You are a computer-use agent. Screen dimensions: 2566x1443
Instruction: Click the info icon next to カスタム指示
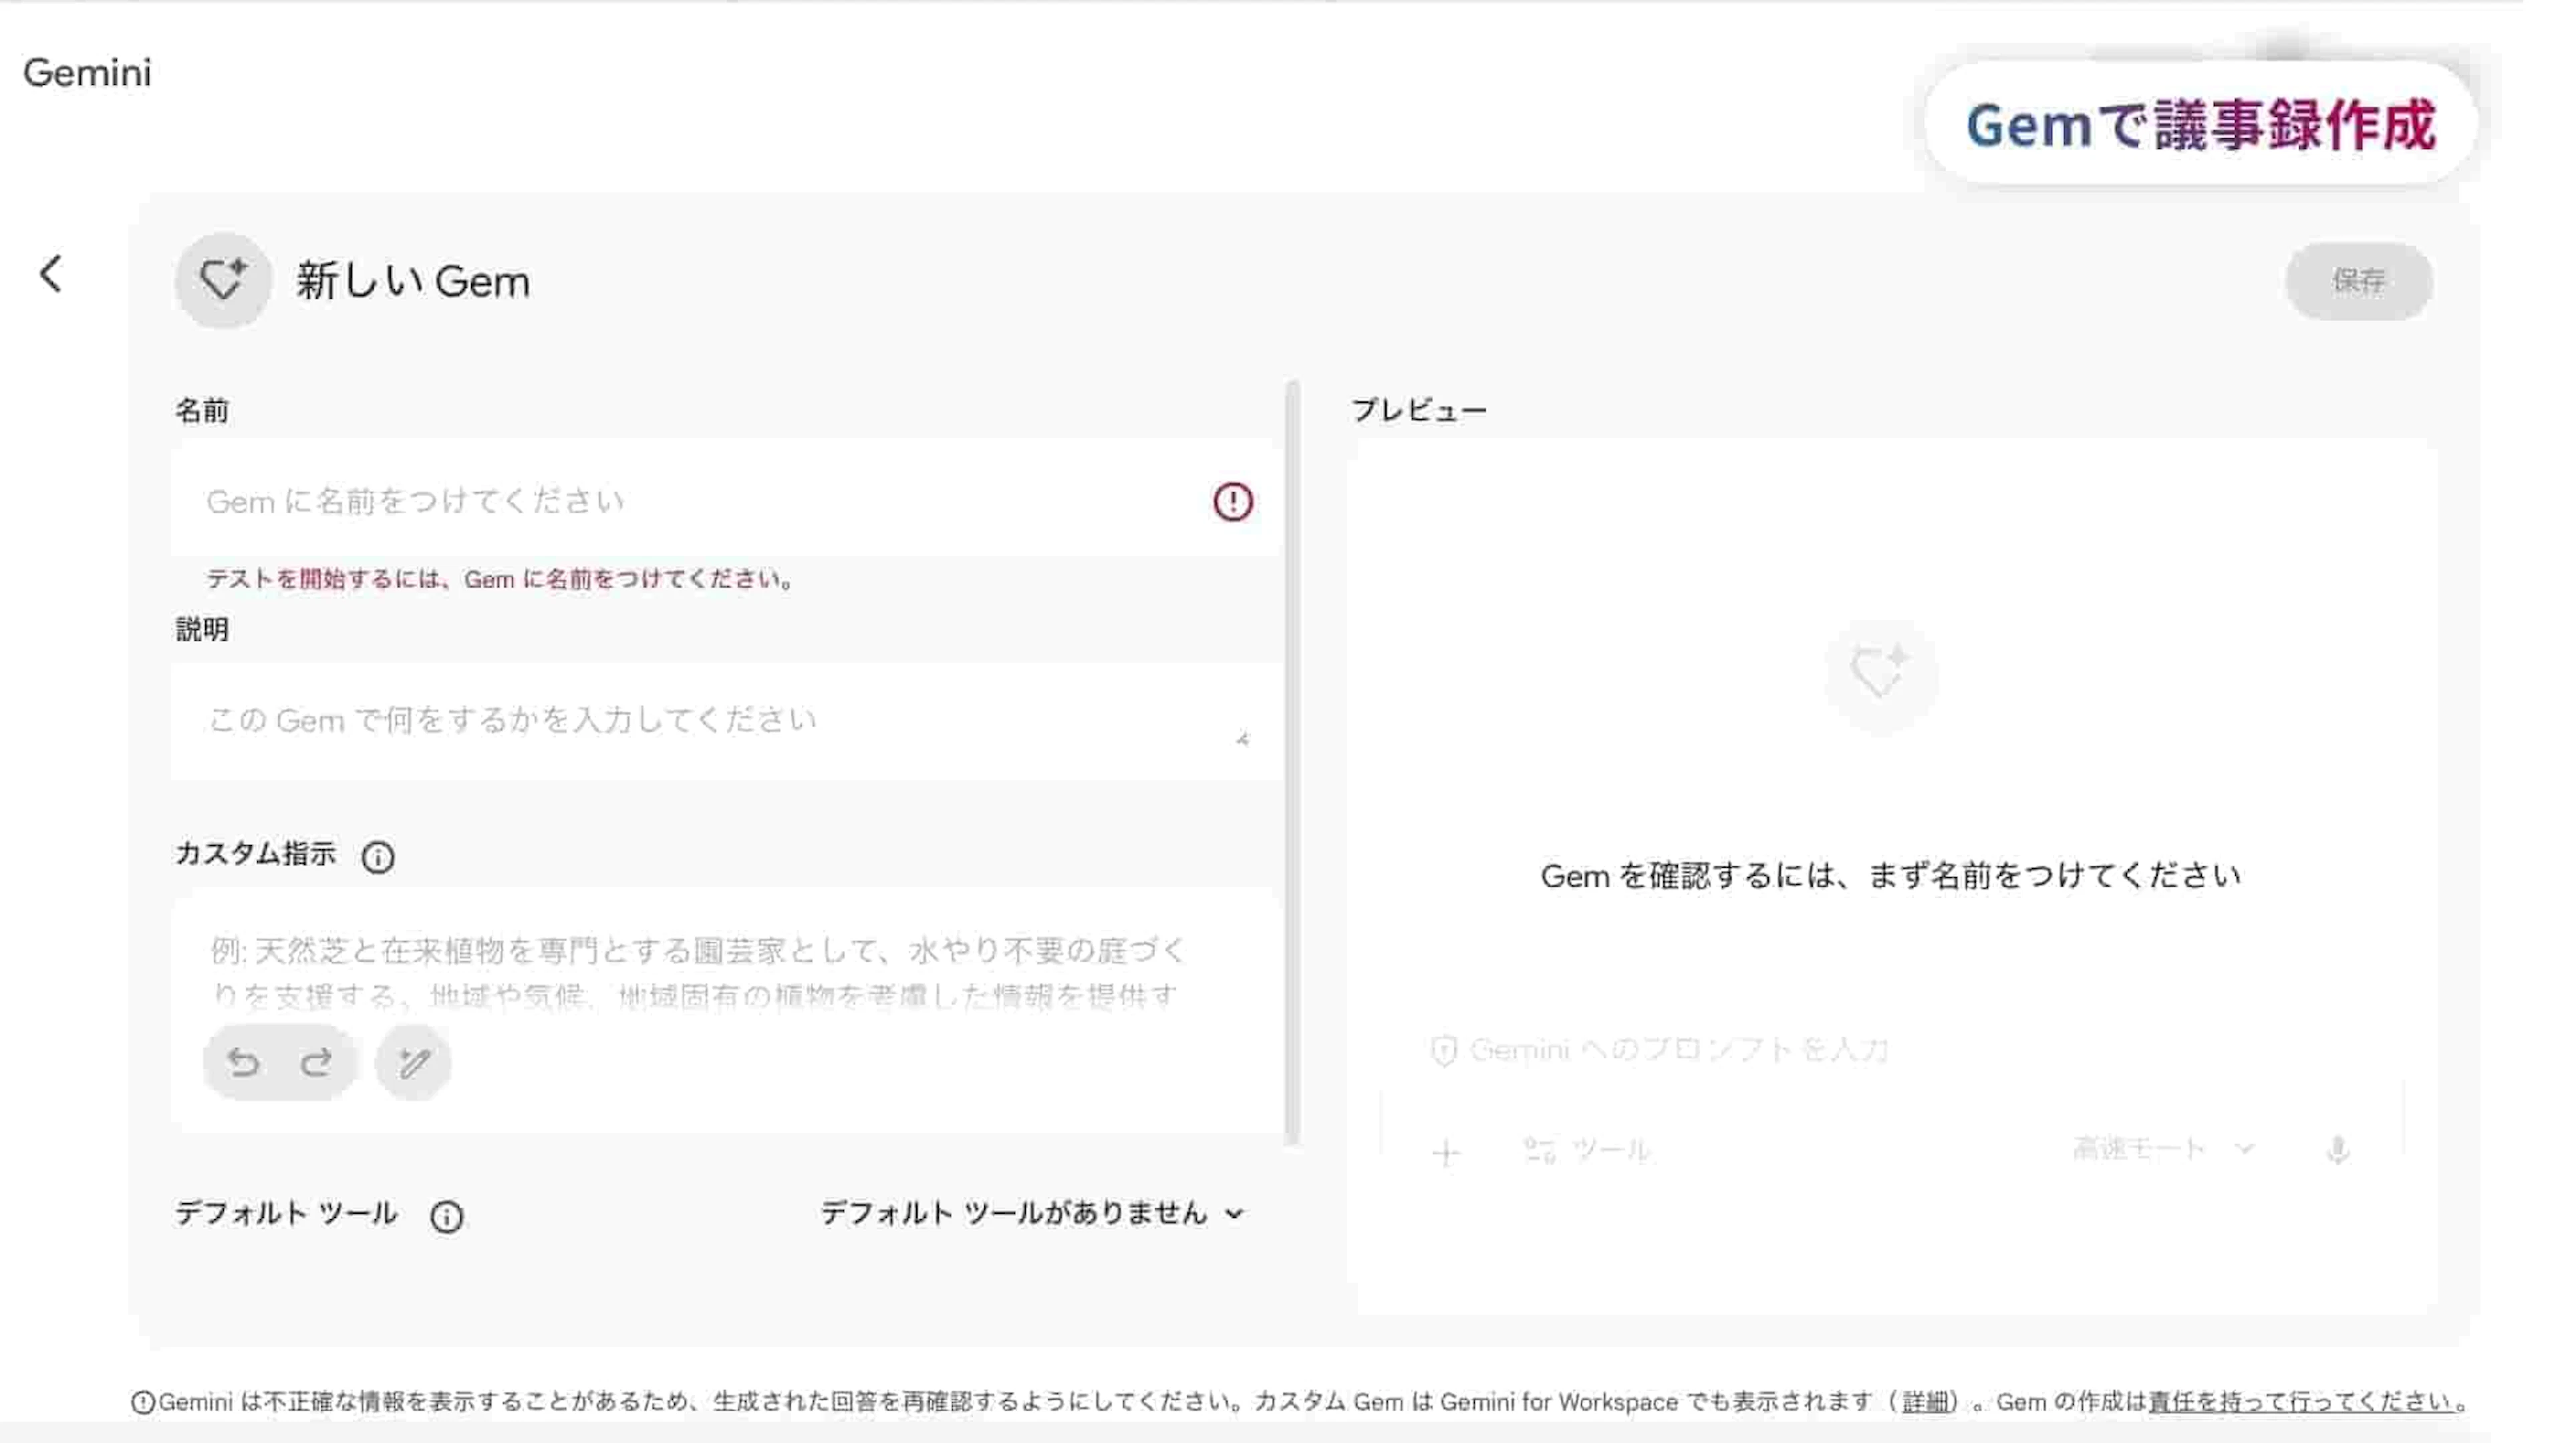[378, 856]
